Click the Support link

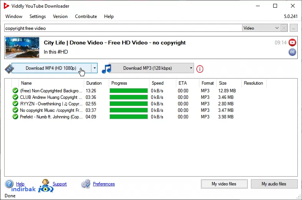(x=60, y=184)
